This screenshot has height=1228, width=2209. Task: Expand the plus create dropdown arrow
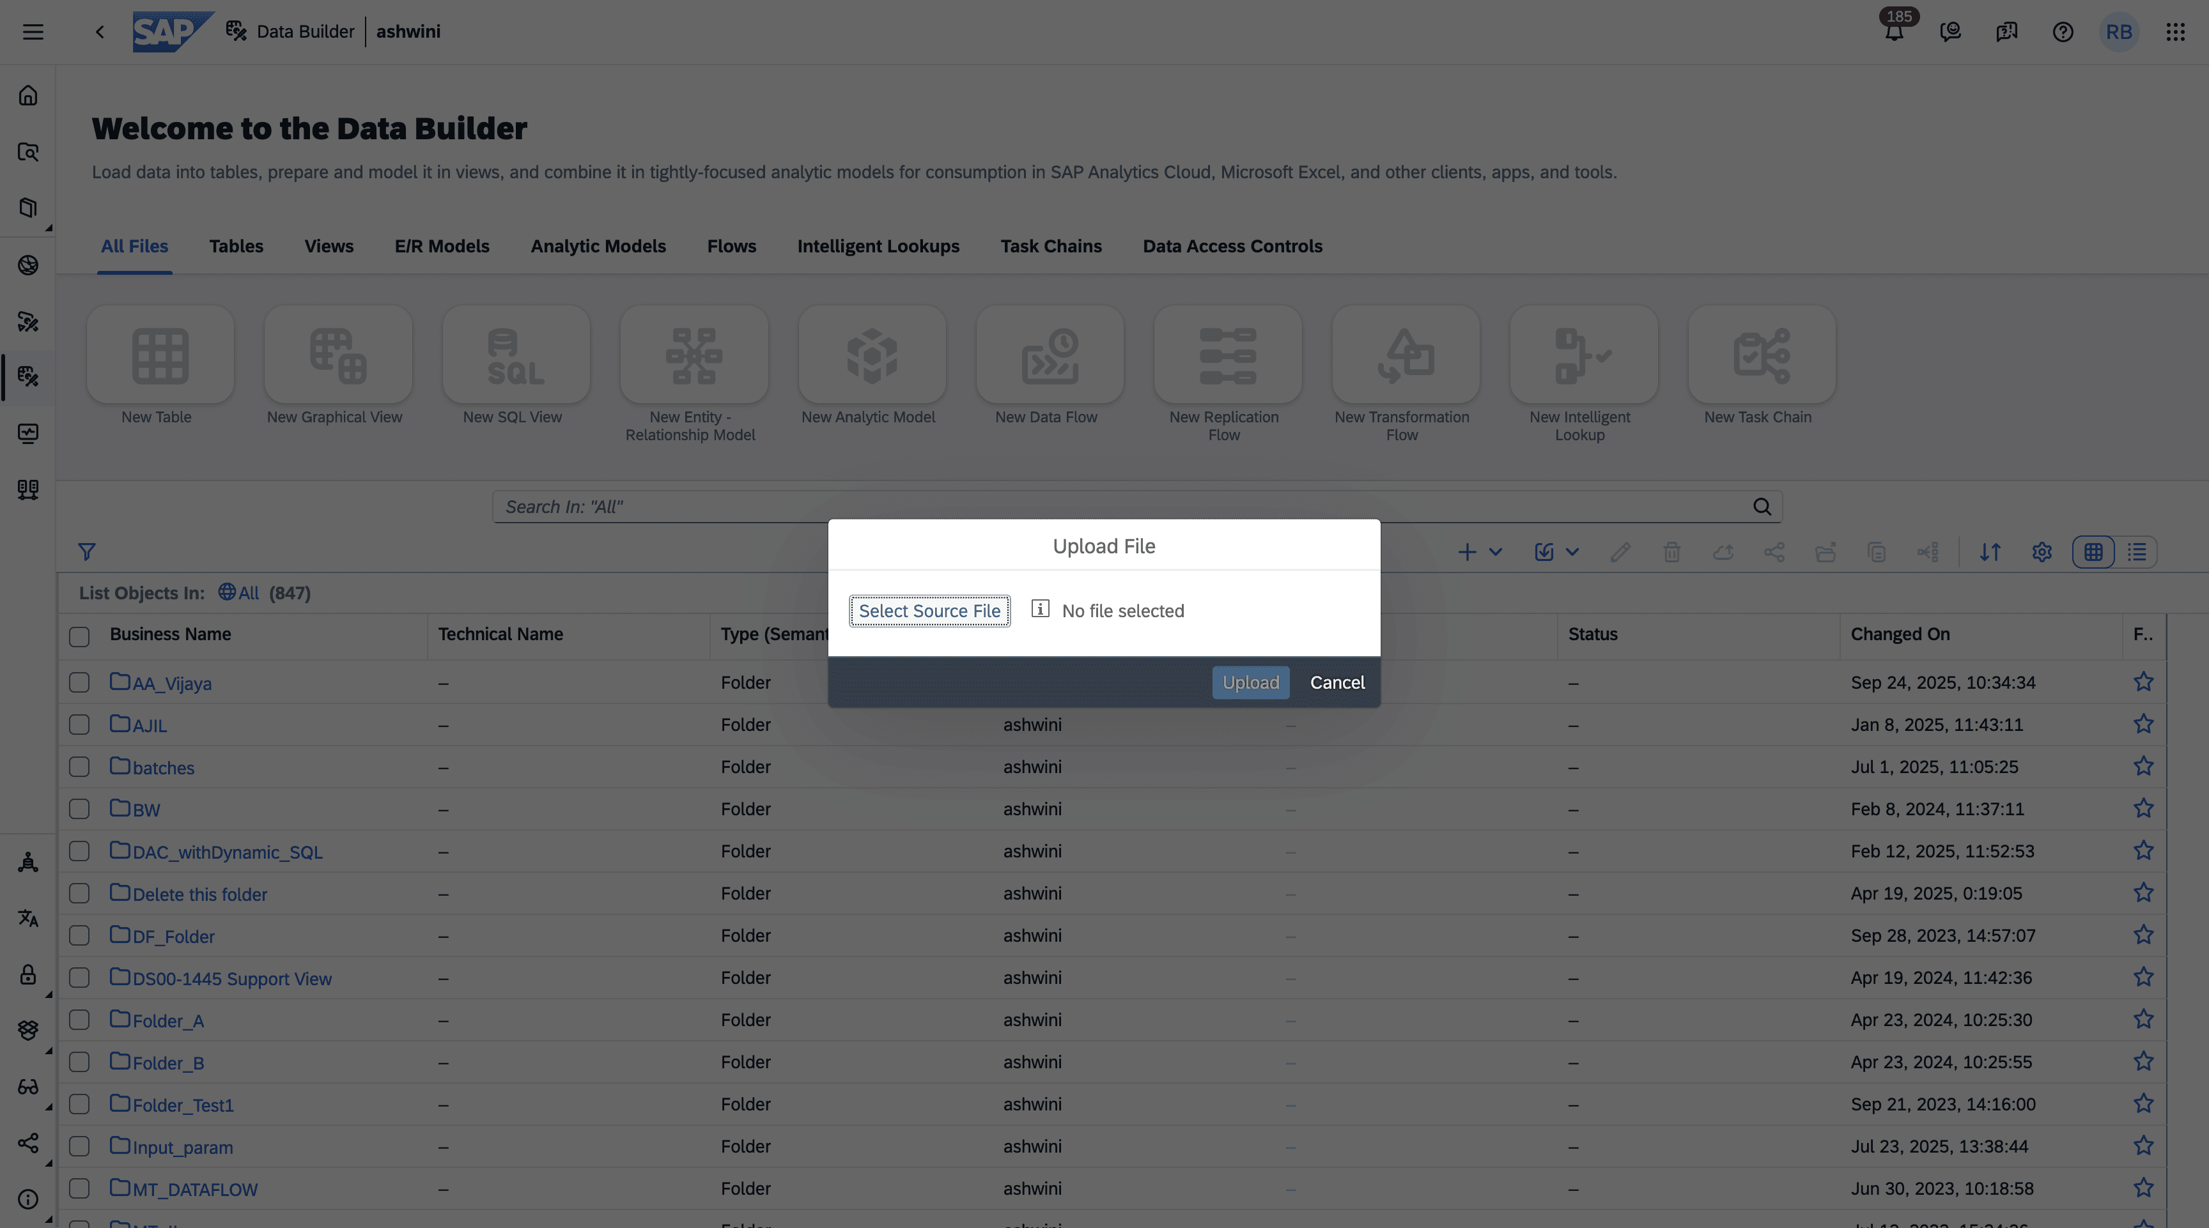[1496, 553]
